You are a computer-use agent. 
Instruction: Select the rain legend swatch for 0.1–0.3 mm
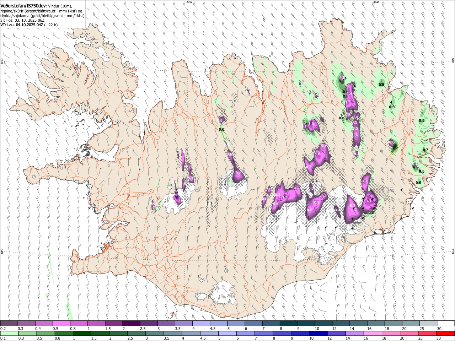click(x=9, y=333)
